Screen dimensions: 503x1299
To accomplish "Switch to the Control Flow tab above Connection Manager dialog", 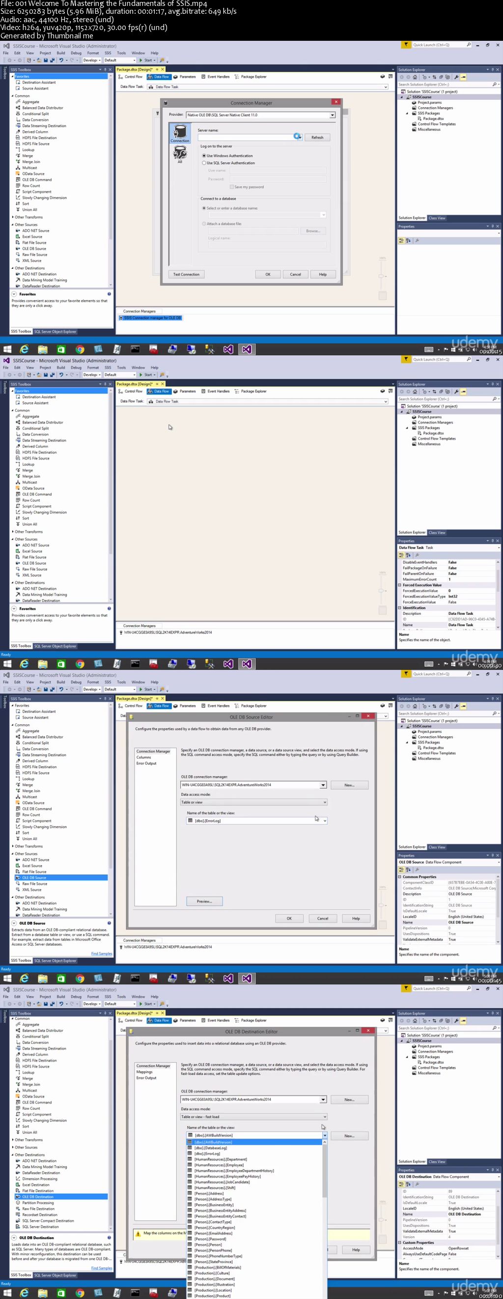I will (131, 77).
